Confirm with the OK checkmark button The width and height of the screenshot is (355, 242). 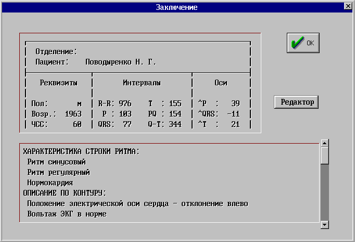point(303,43)
